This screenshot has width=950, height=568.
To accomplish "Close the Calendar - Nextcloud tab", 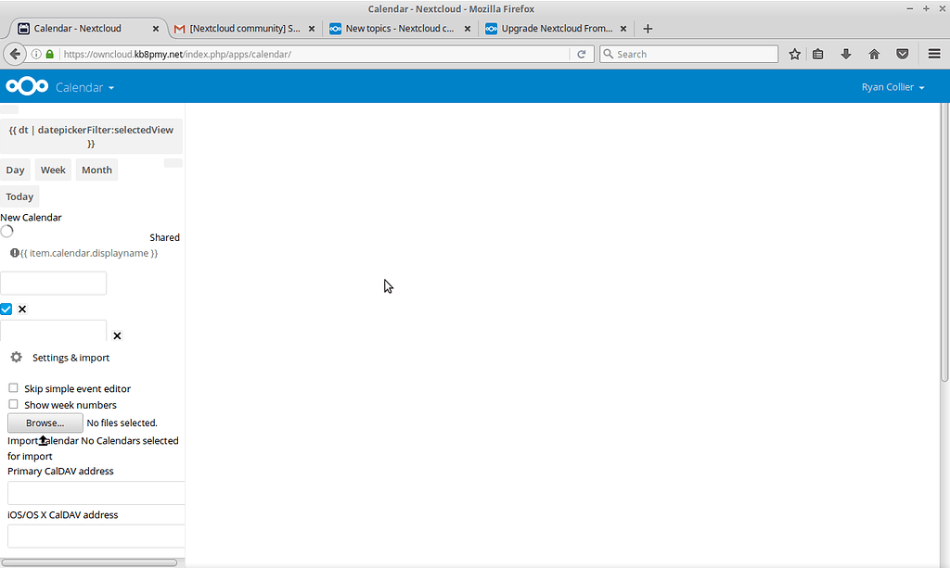I will point(156,29).
